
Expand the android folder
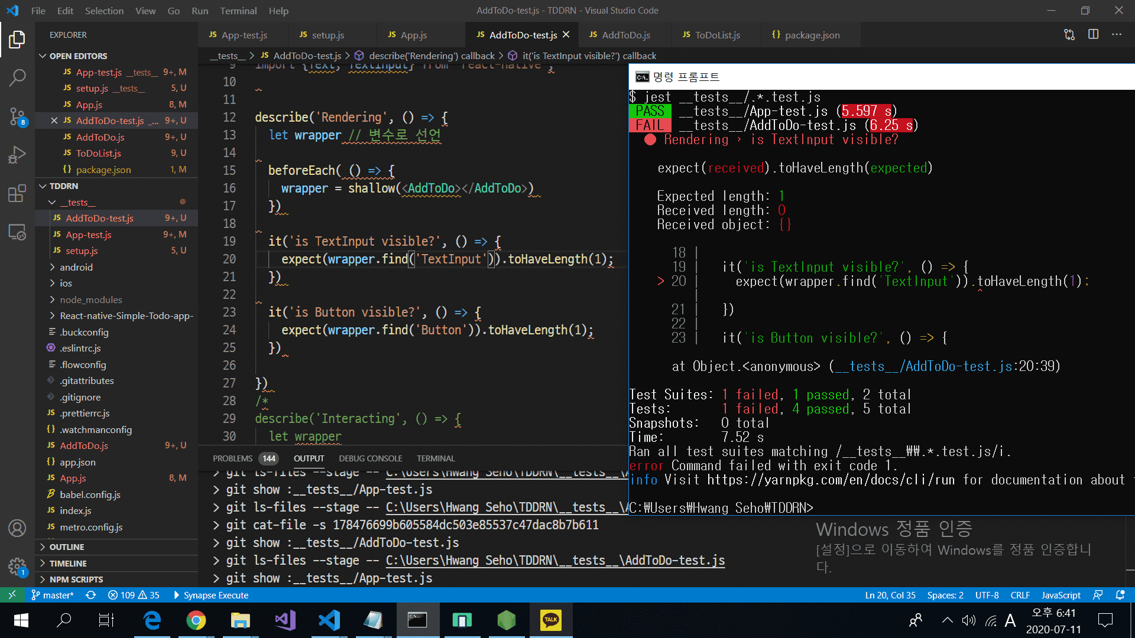(x=76, y=267)
